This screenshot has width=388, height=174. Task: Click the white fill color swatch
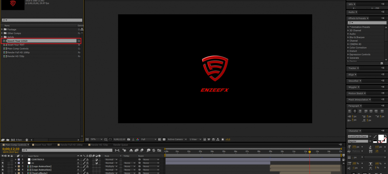381,137
